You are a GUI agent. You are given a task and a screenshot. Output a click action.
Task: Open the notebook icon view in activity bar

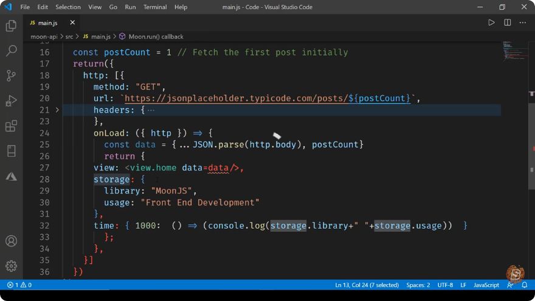[11, 151]
